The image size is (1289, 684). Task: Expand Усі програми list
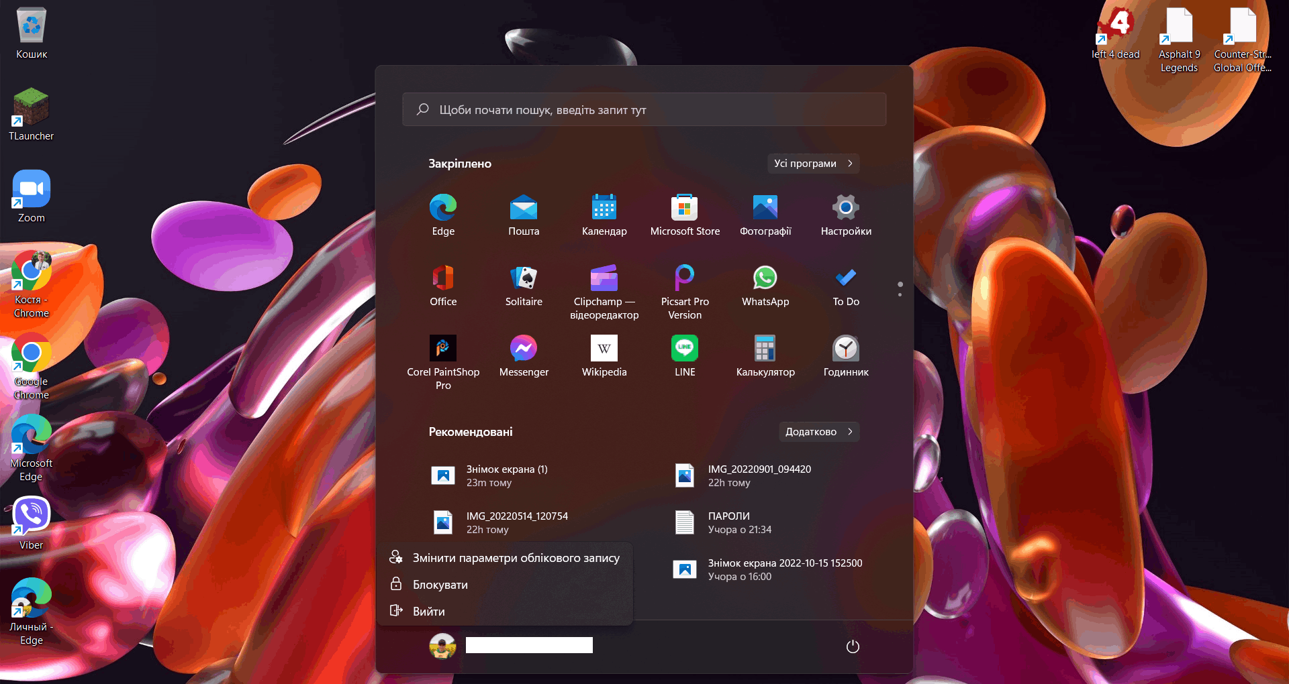(813, 164)
